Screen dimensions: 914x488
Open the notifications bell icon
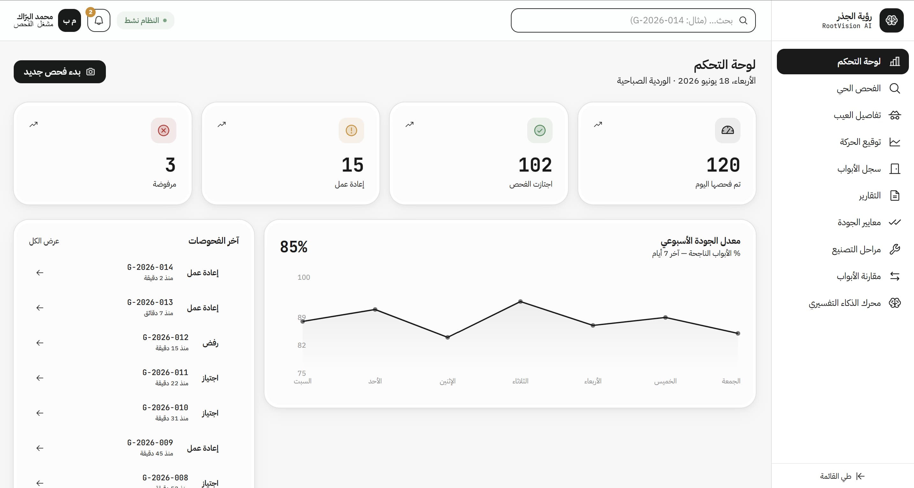pos(99,20)
